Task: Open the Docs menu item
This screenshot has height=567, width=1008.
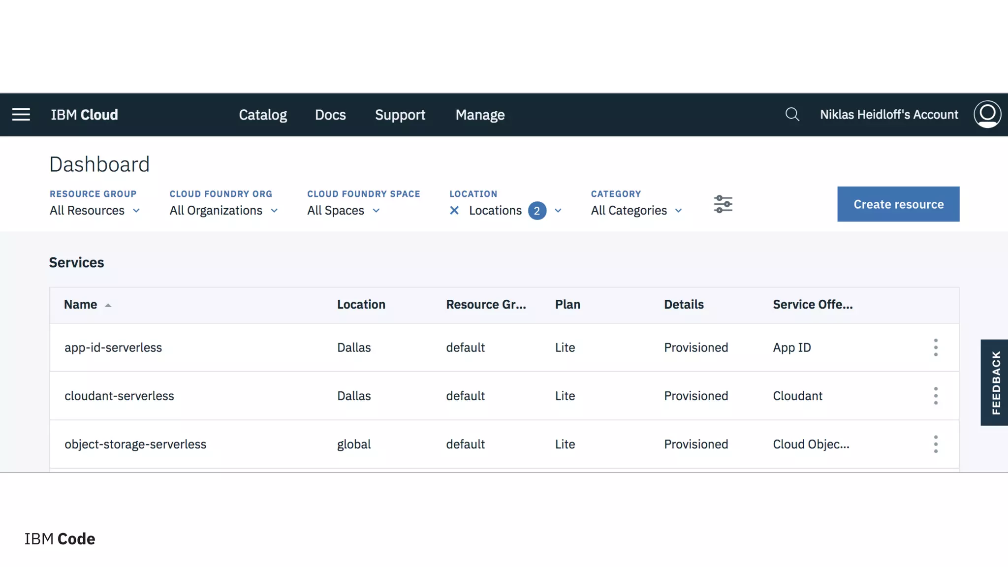Action: [x=330, y=115]
